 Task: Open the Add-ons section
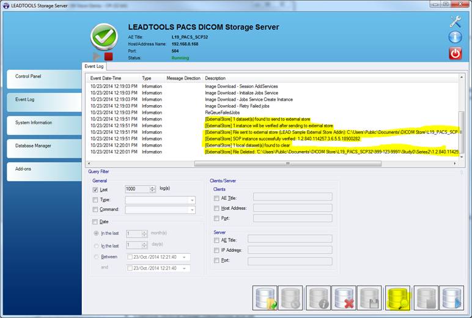(44, 172)
